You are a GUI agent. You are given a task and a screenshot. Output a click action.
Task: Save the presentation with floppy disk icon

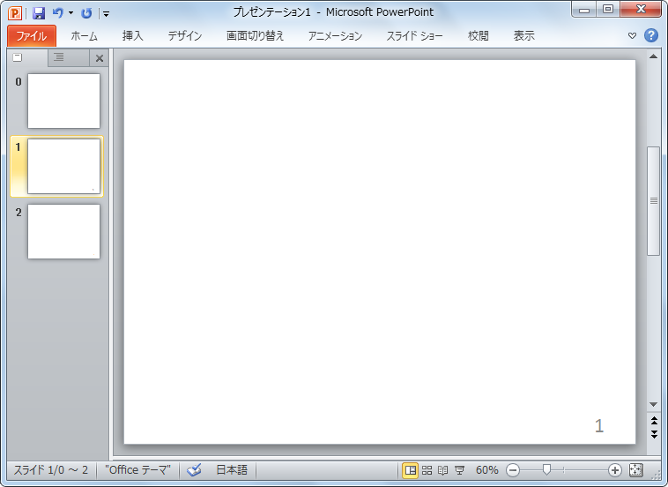39,13
